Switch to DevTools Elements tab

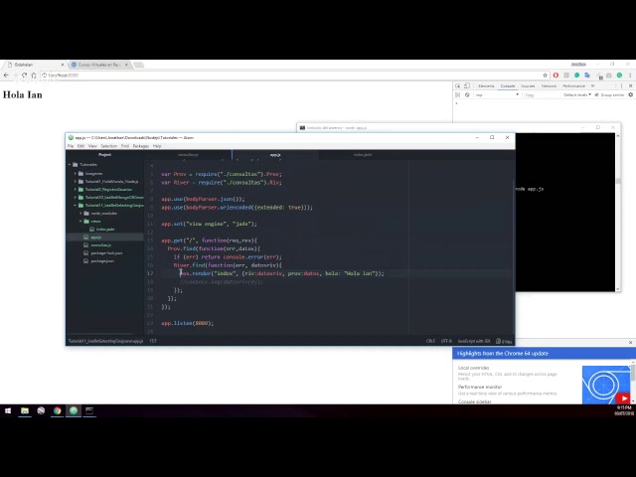pyautogui.click(x=486, y=86)
